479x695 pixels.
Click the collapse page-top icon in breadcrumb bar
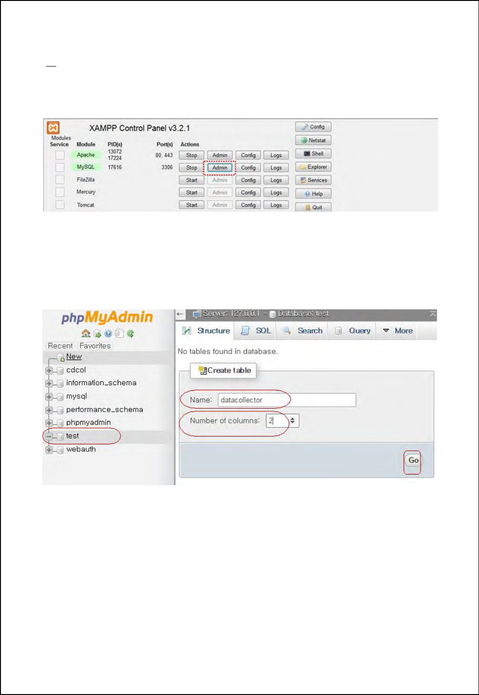(432, 314)
